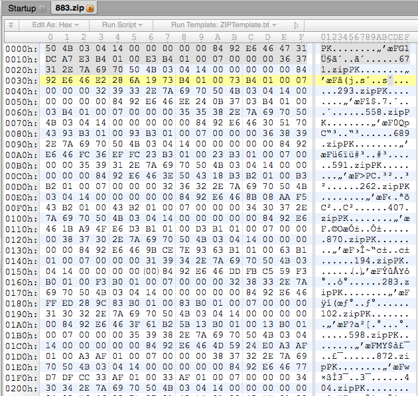Click byte FF at start of row 0180h

(x=50, y=302)
